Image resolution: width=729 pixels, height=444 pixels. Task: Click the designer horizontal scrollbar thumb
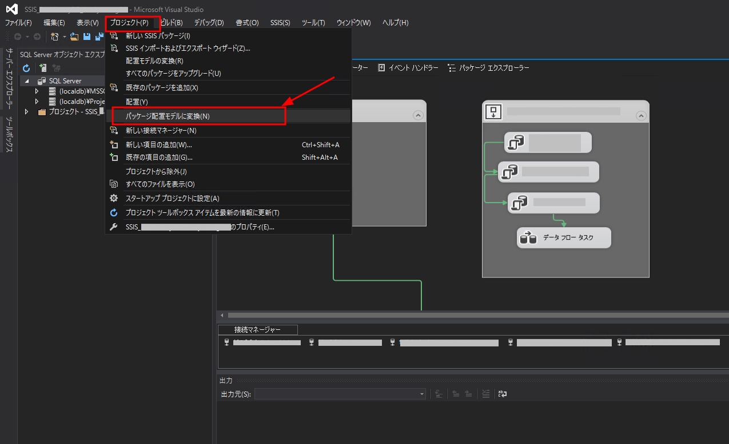point(478,315)
